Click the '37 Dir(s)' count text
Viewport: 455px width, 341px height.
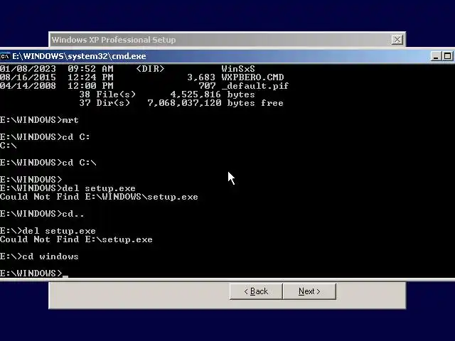pyautogui.click(x=105, y=103)
